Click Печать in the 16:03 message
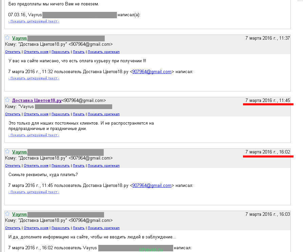Screen dimensions: 303x252 click(79, 228)
